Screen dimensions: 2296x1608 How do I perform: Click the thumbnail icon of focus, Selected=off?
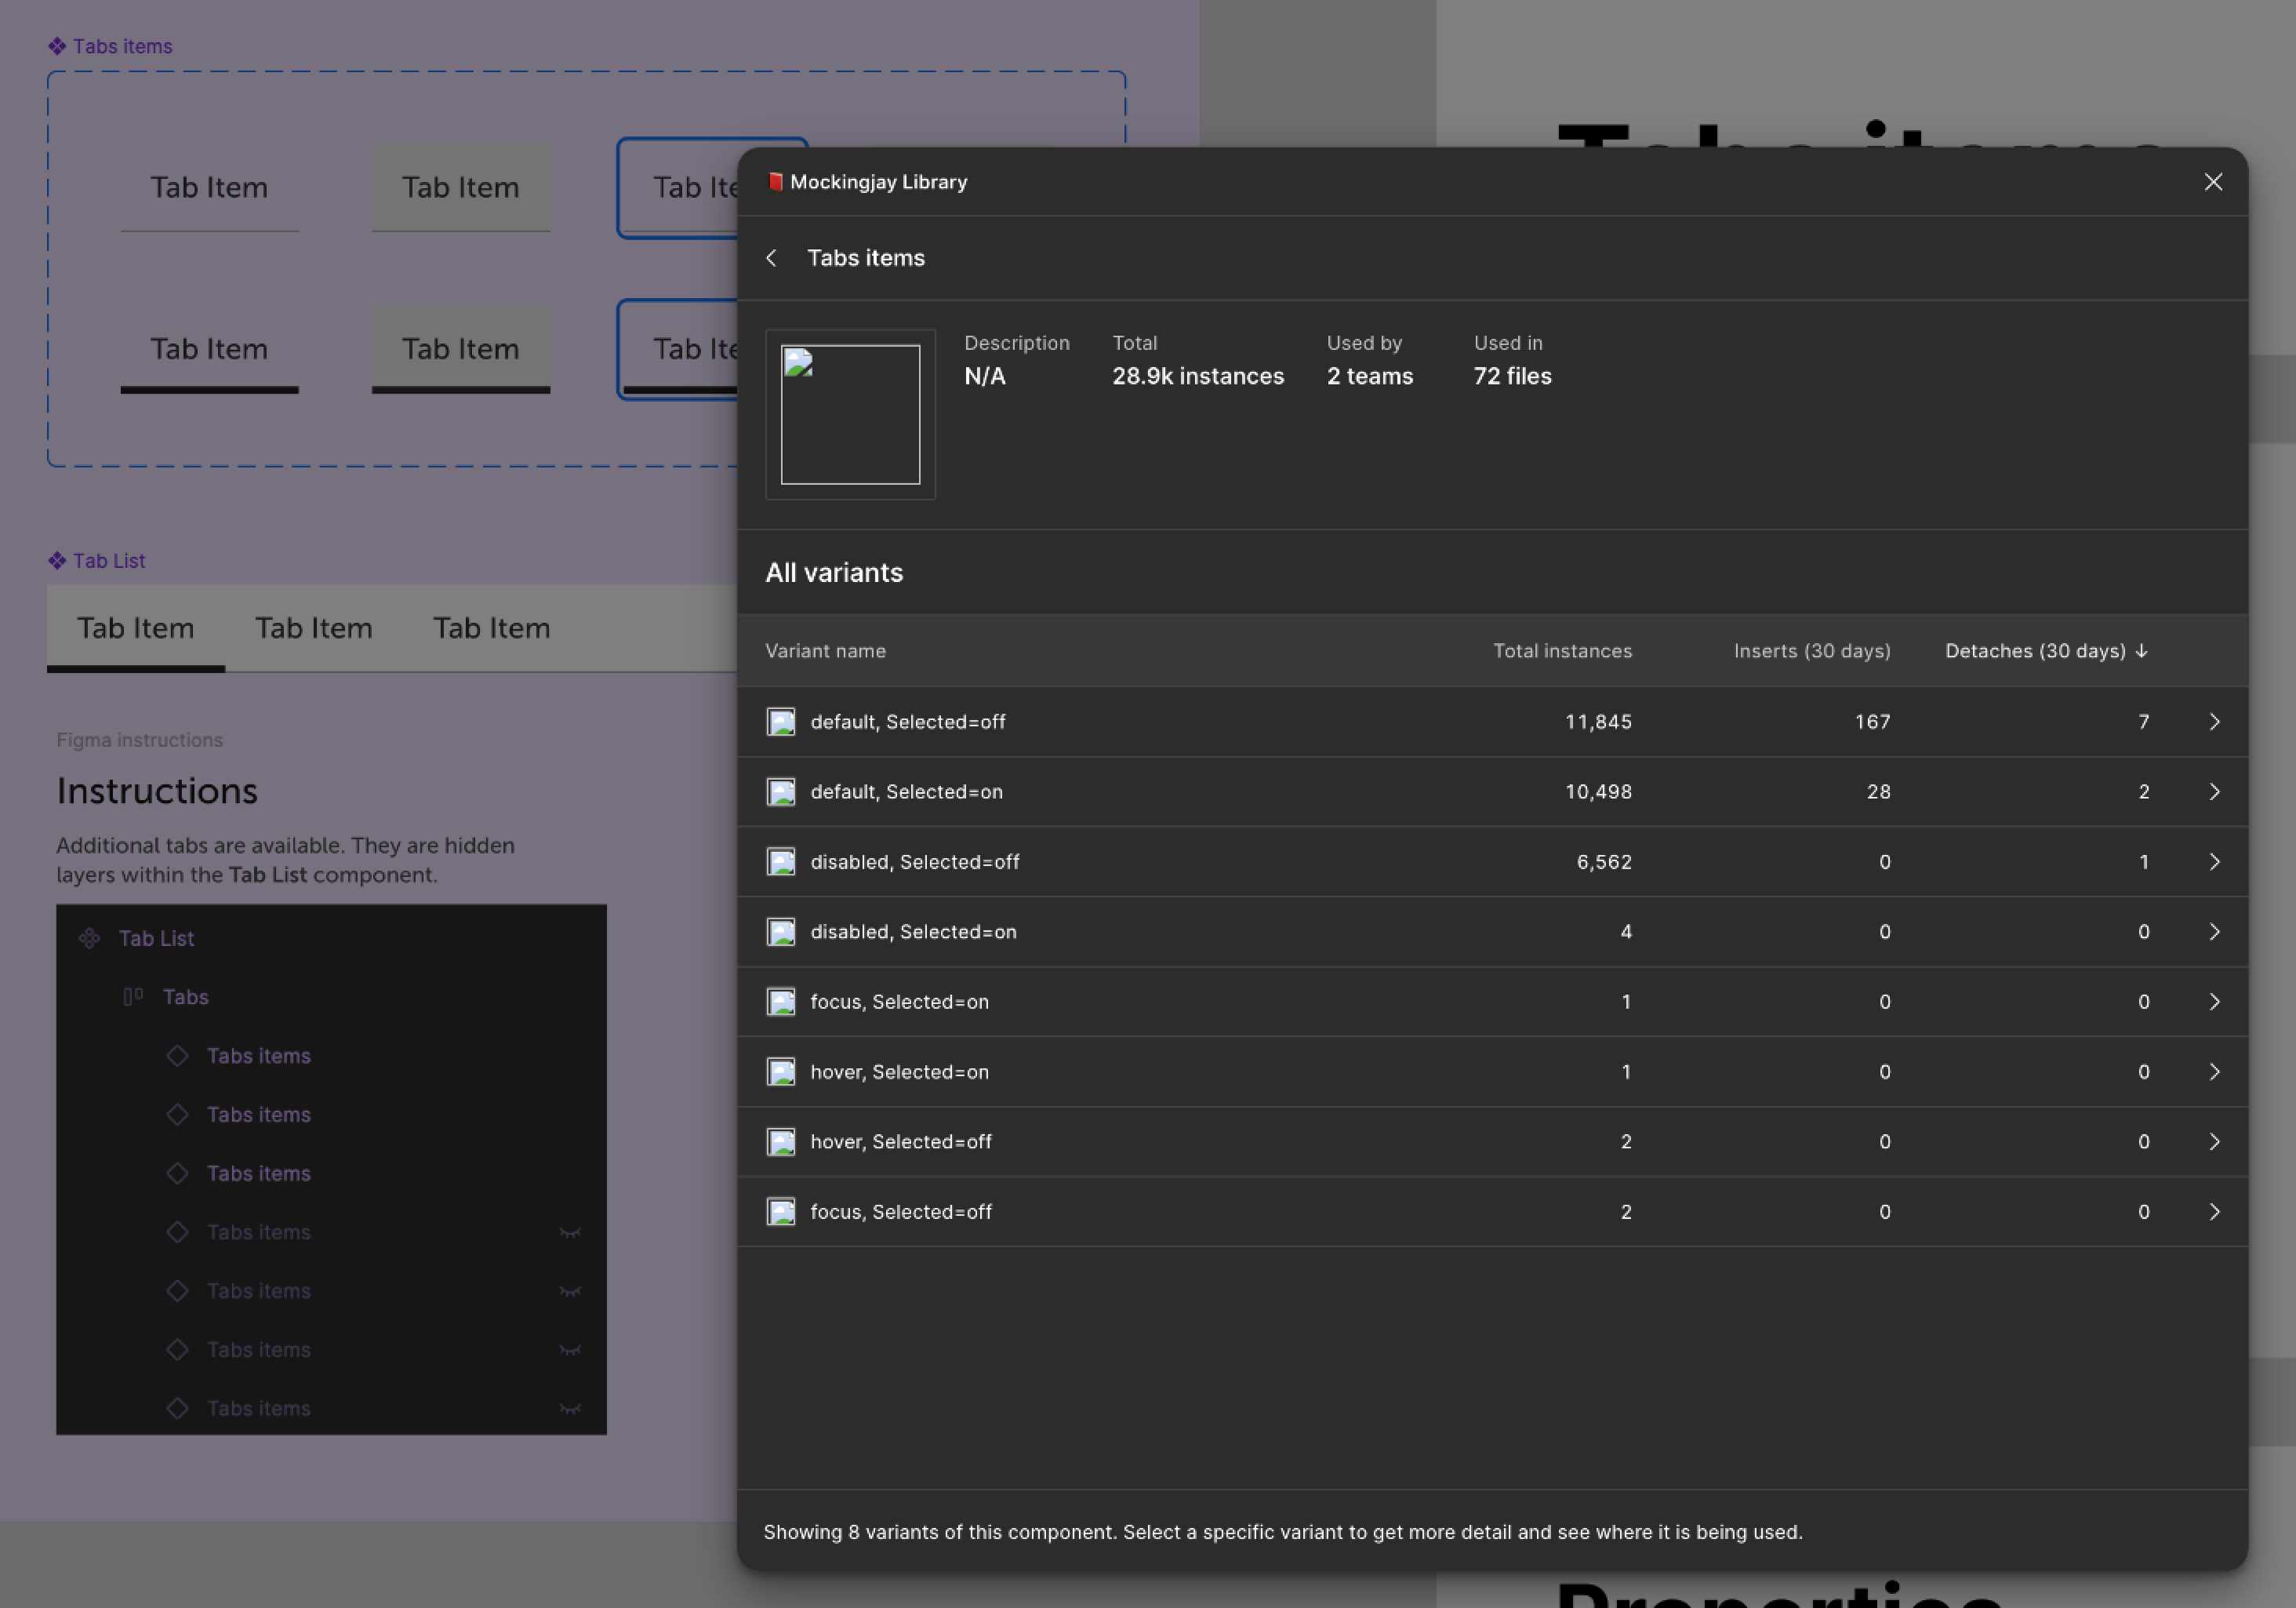(781, 1212)
